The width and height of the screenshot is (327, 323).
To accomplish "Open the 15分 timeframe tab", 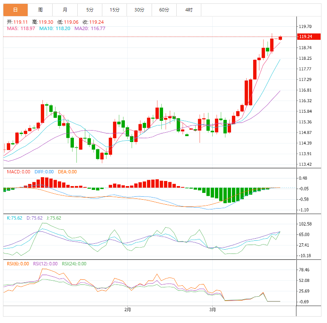I will click(115, 10).
